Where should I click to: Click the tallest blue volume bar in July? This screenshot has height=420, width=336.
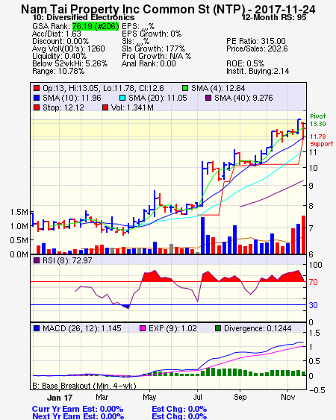pyautogui.click(x=203, y=236)
